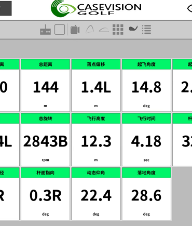The height and width of the screenshot is (226, 192).
Task: Click the 落点偏移 green header
Action: pyautogui.click(x=96, y=64)
